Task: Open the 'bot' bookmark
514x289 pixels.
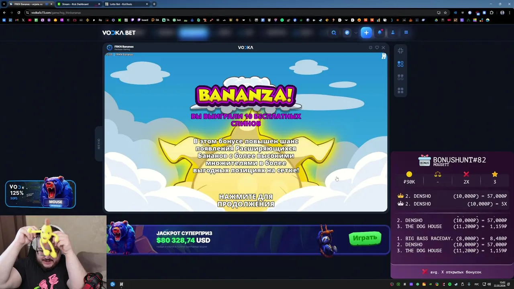Action: pyautogui.click(x=177, y=20)
